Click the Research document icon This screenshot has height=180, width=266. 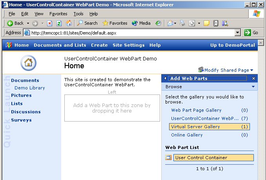pos(216,23)
